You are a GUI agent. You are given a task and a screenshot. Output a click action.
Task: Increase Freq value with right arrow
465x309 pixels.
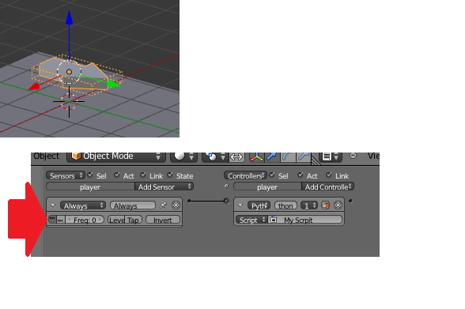click(100, 220)
